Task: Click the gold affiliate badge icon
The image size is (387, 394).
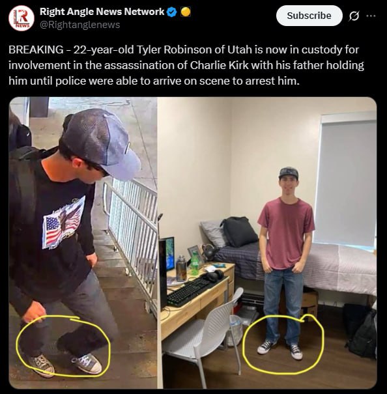Action: point(186,12)
